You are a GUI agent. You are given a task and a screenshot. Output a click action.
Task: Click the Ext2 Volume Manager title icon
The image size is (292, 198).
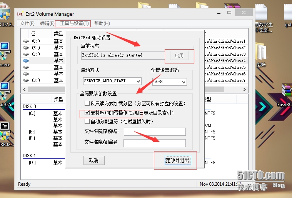coord(20,14)
